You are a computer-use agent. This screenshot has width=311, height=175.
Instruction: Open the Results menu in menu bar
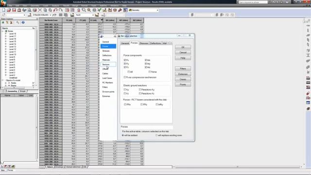click(66, 6)
